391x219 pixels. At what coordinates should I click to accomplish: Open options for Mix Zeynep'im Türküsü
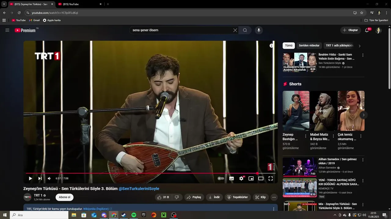[363, 205]
